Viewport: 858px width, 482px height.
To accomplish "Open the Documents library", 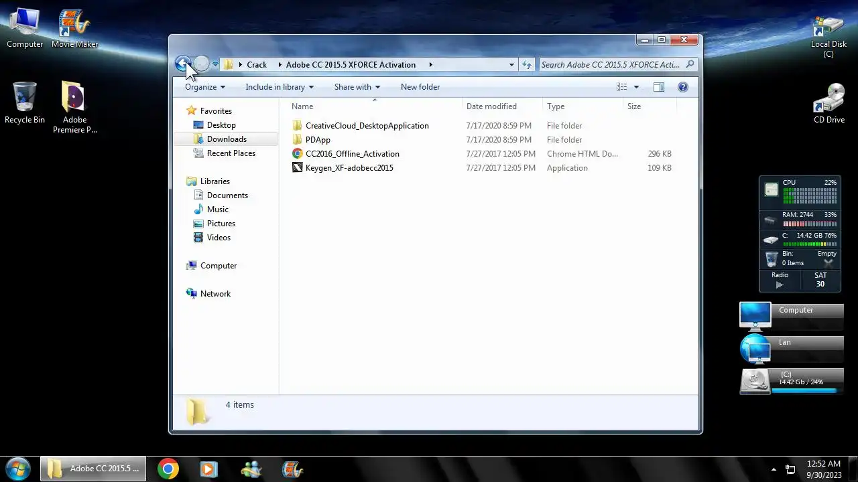I will coord(227,195).
